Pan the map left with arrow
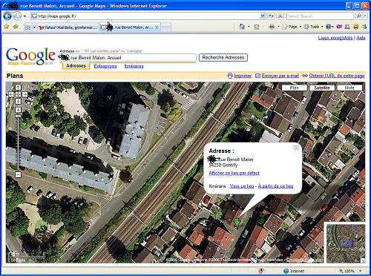Screen dimensions: 371x276 tap(11, 94)
